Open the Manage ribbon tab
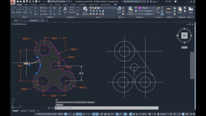206x116 pixels. coord(58,5)
